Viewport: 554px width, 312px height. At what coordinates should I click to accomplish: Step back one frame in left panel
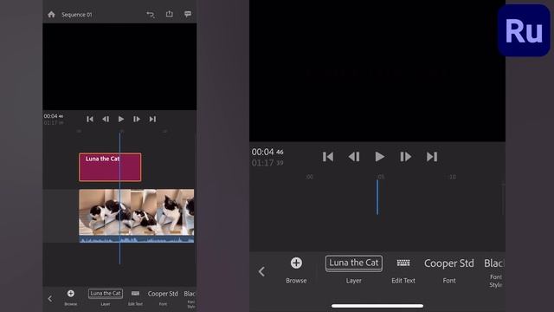[106, 120]
